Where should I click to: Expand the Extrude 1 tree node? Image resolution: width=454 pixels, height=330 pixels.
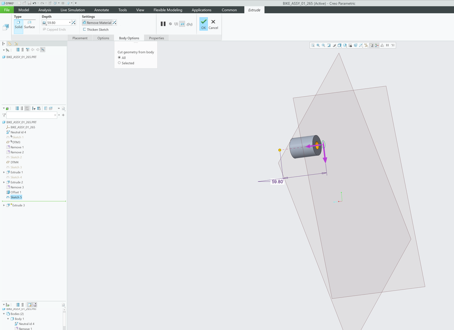click(x=4, y=173)
